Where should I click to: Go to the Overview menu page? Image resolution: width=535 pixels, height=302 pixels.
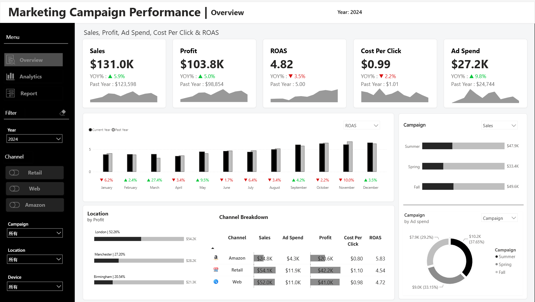(x=34, y=60)
